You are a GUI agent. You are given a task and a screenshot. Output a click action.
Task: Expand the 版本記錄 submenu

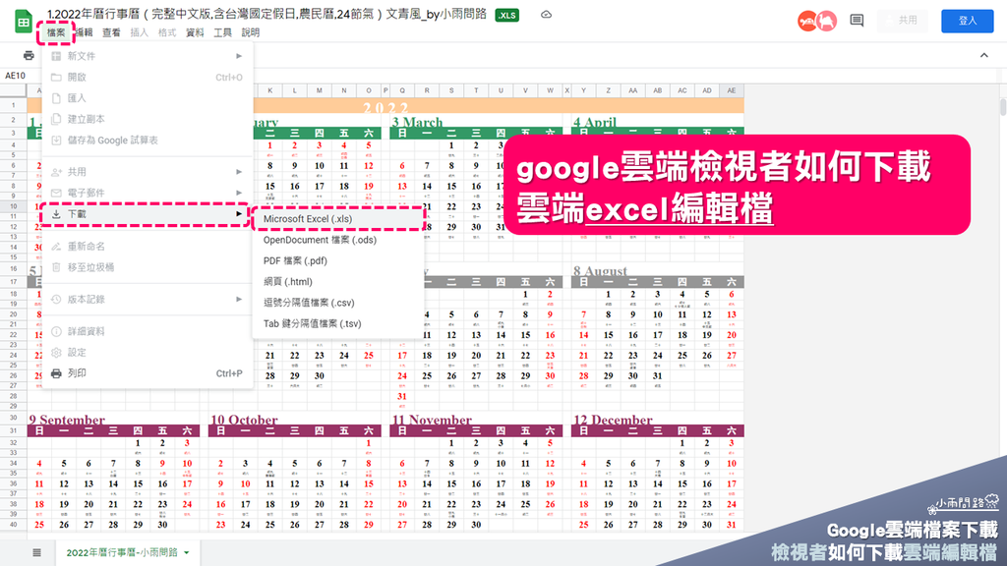point(148,300)
